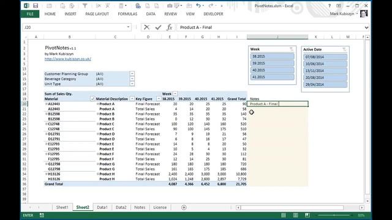Viewport: 392px width, 220px height.
Task: Collapse the A12443 material group
Action: 47,104
